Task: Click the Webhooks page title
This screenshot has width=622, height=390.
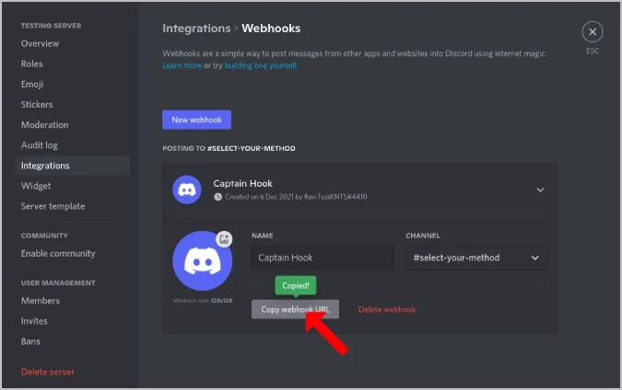Action: (x=271, y=29)
